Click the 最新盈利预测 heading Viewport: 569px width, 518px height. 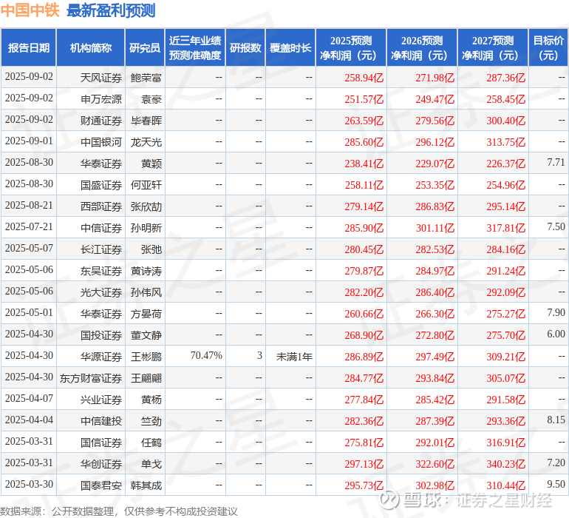pos(111,10)
